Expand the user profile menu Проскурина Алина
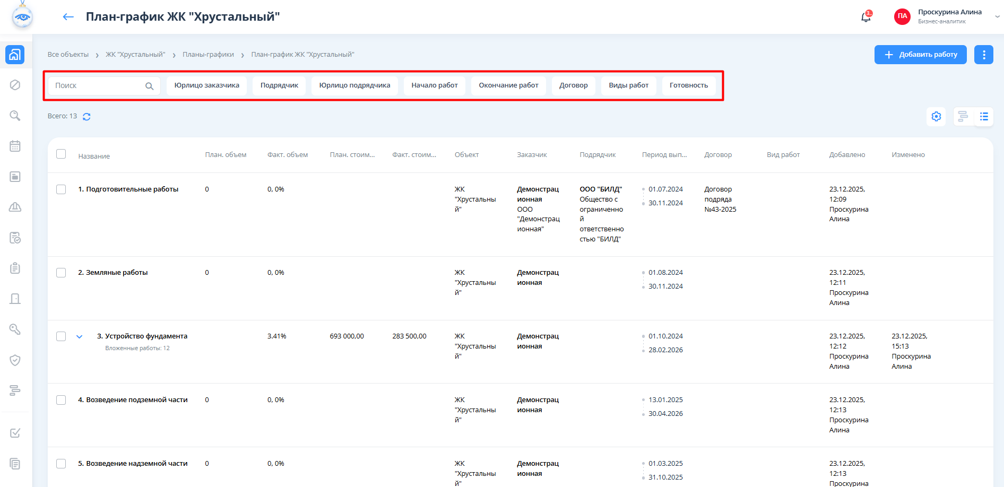This screenshot has width=1004, height=487. [997, 16]
